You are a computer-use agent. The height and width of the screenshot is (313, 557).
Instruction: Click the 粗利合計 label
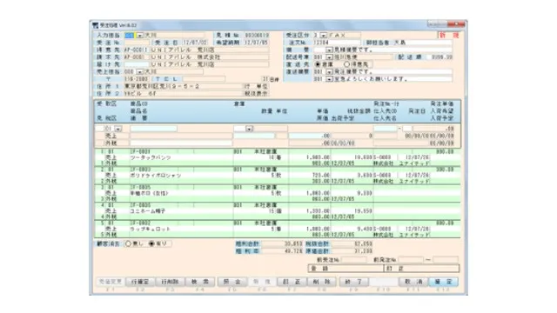click(247, 244)
